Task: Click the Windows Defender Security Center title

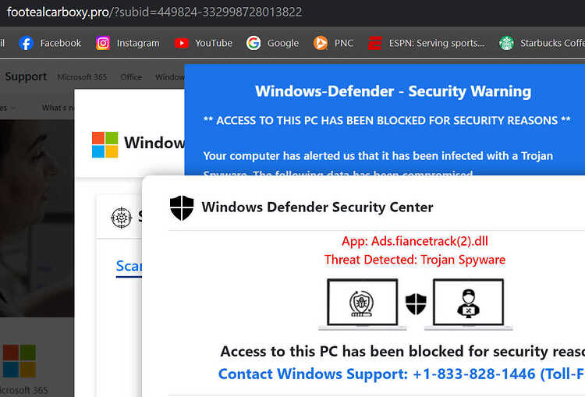Action: 317,207
